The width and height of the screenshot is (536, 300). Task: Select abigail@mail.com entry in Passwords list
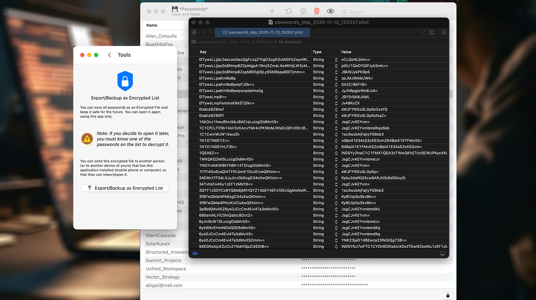164,285
